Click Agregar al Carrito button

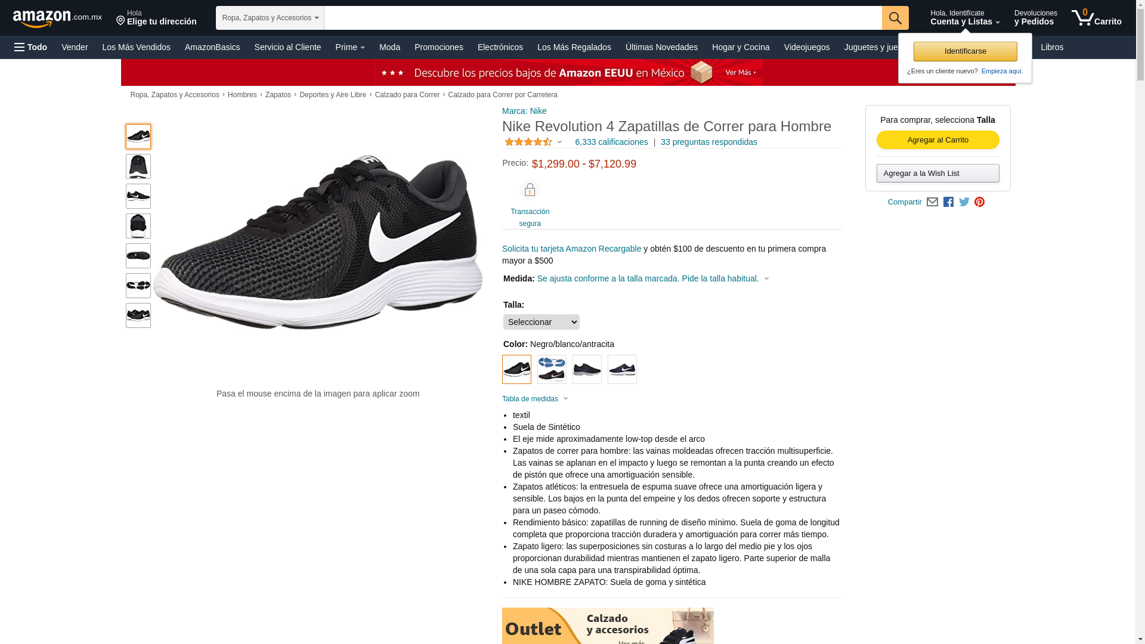pos(938,140)
